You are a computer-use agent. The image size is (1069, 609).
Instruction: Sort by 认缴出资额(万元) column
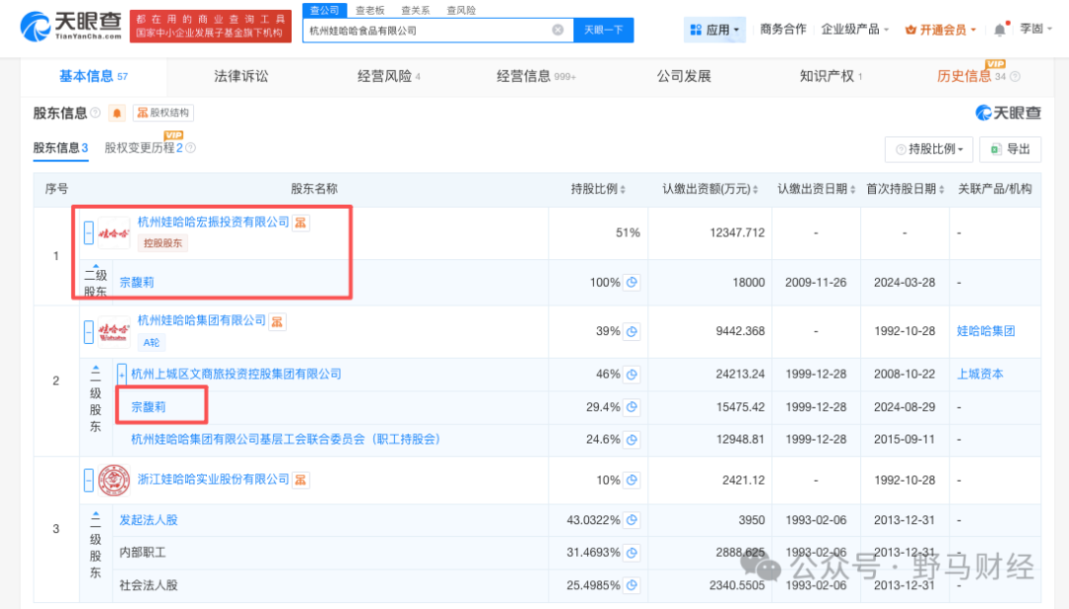(x=710, y=189)
